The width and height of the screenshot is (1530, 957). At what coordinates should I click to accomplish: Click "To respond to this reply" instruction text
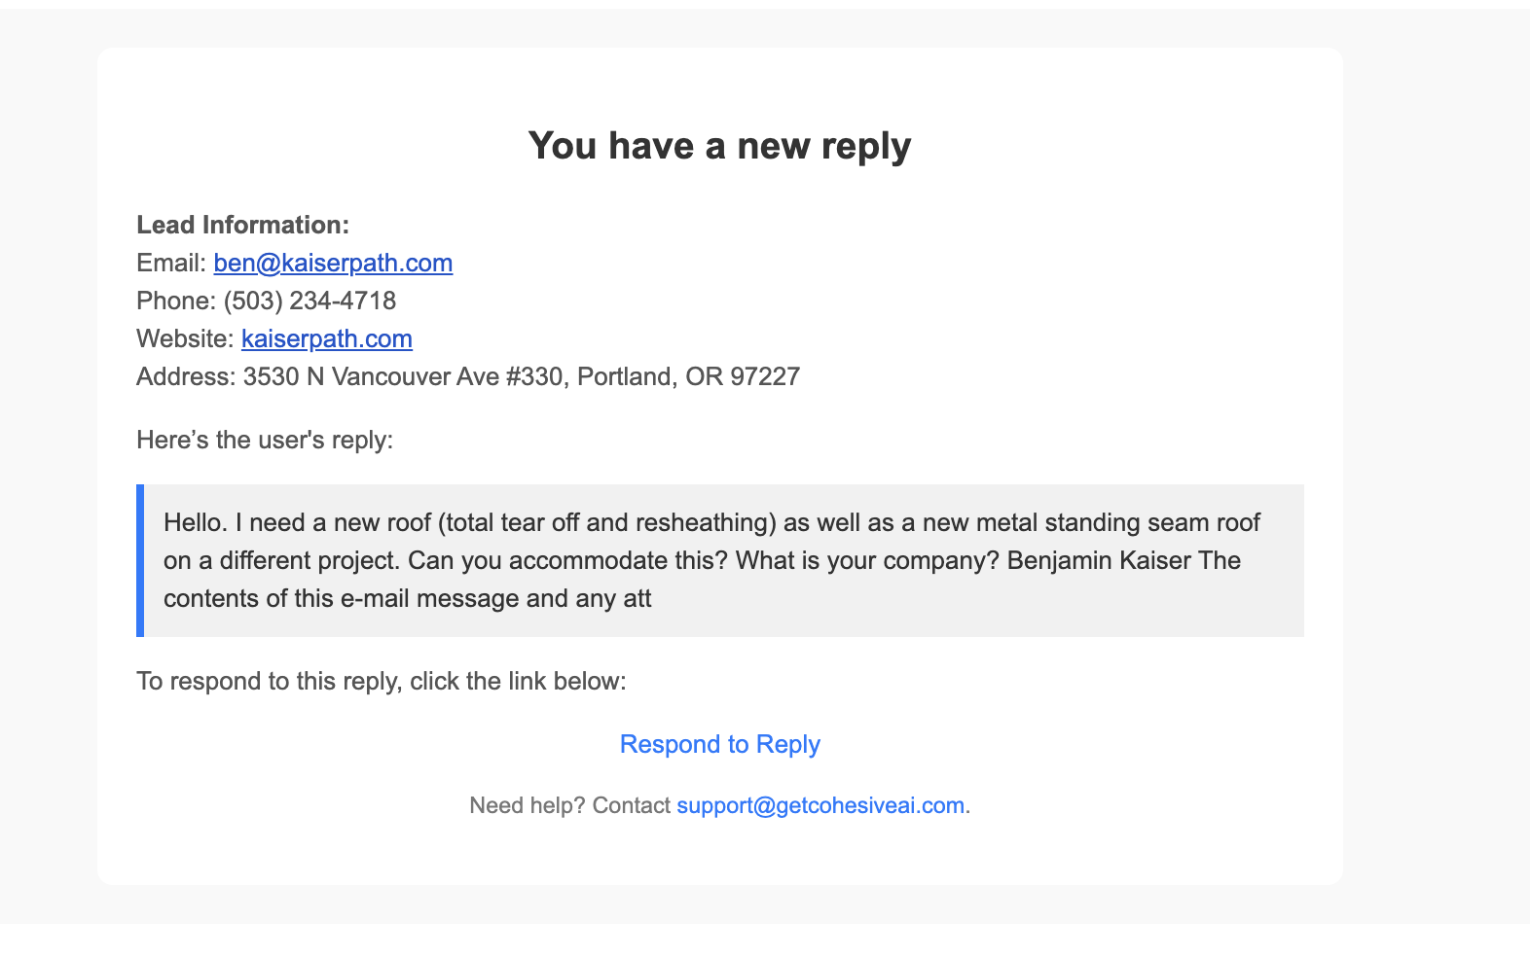click(381, 681)
